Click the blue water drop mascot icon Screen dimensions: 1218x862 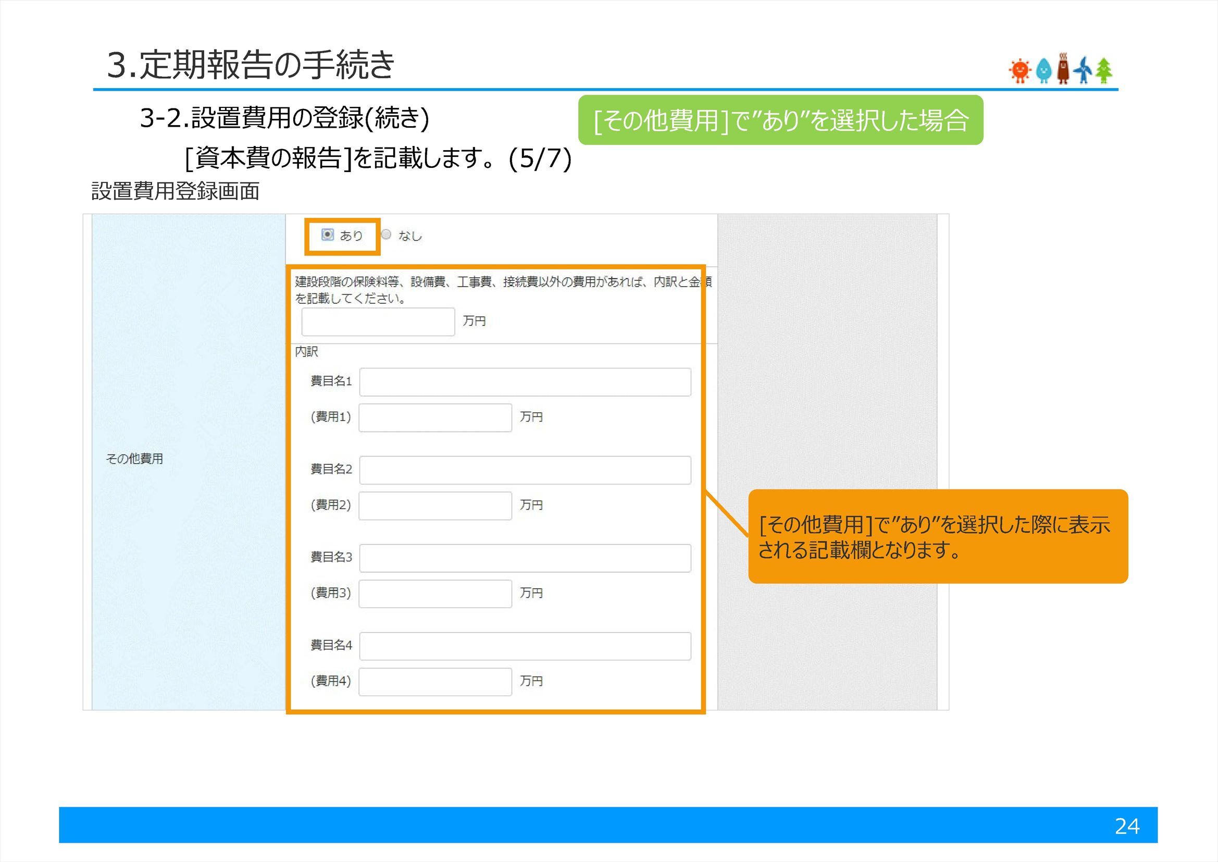(x=1044, y=71)
